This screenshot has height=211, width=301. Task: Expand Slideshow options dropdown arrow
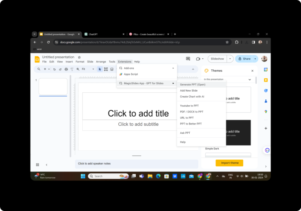click(x=230, y=59)
